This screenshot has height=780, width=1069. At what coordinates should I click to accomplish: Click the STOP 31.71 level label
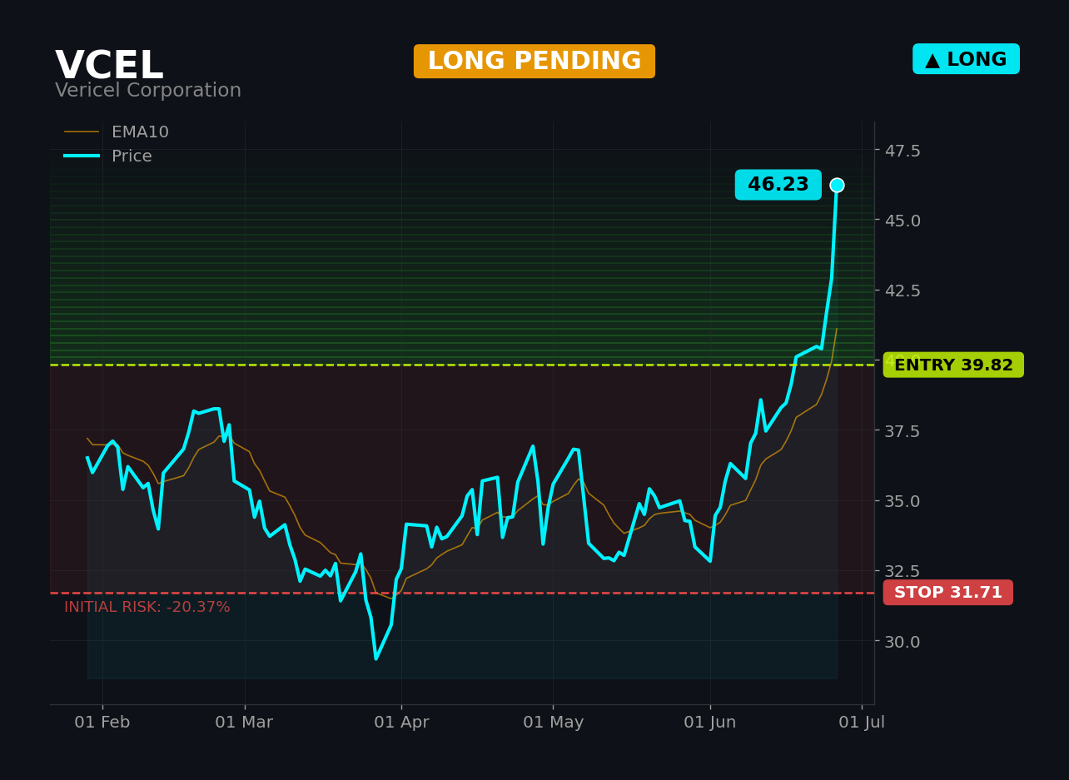(948, 593)
